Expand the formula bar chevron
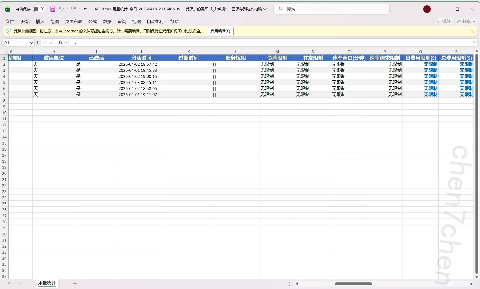The width and height of the screenshot is (480, 289). (x=474, y=42)
